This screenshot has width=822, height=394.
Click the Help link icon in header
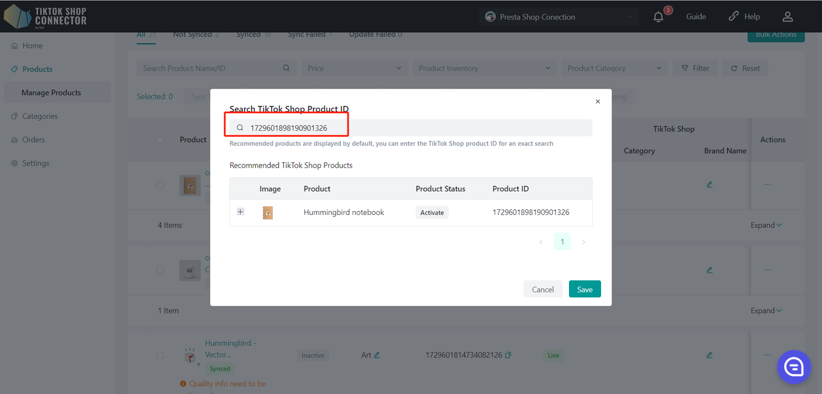click(x=733, y=17)
